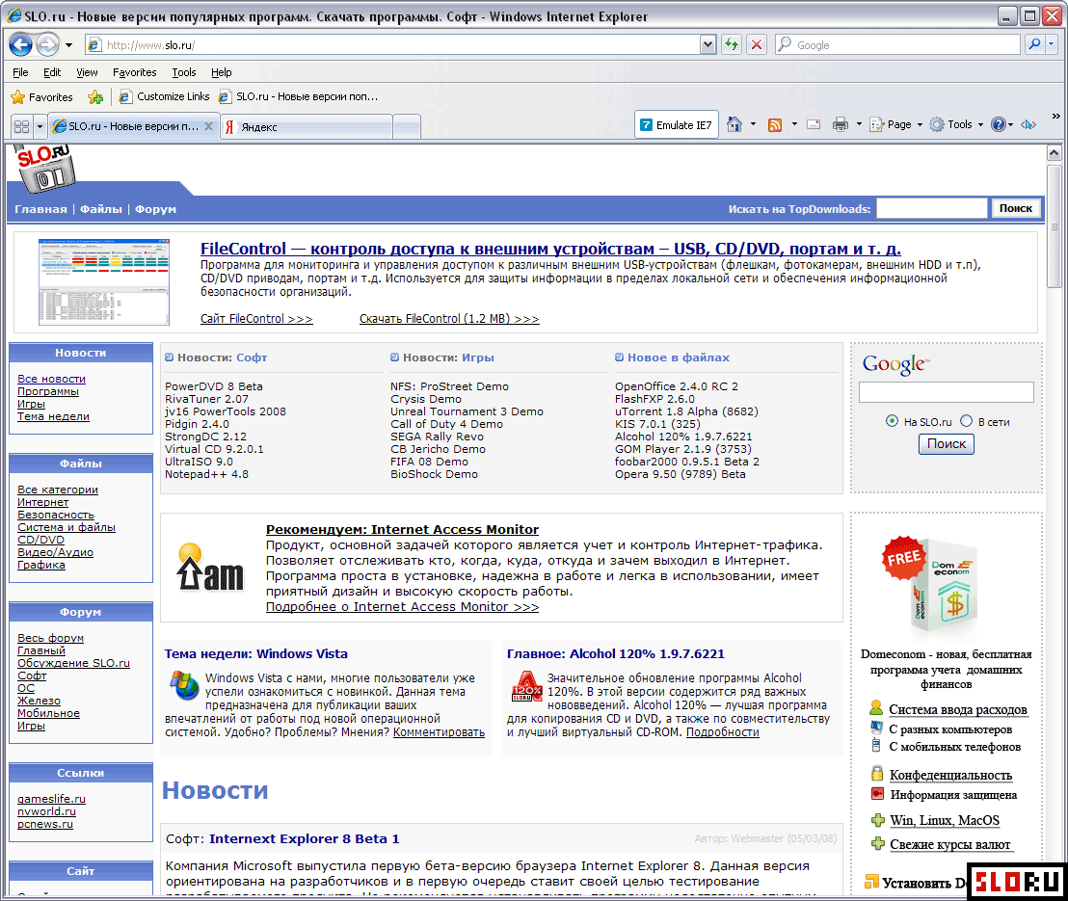Click the Google widget Поиск button
Image resolution: width=1068 pixels, height=901 pixels.
click(947, 444)
